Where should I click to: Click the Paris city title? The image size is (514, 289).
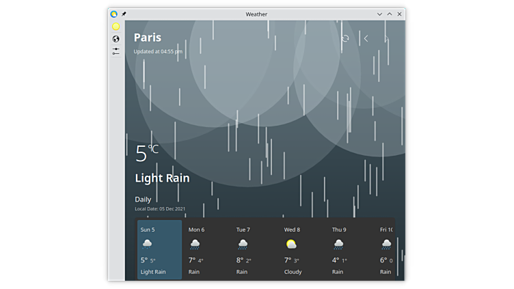pos(148,38)
